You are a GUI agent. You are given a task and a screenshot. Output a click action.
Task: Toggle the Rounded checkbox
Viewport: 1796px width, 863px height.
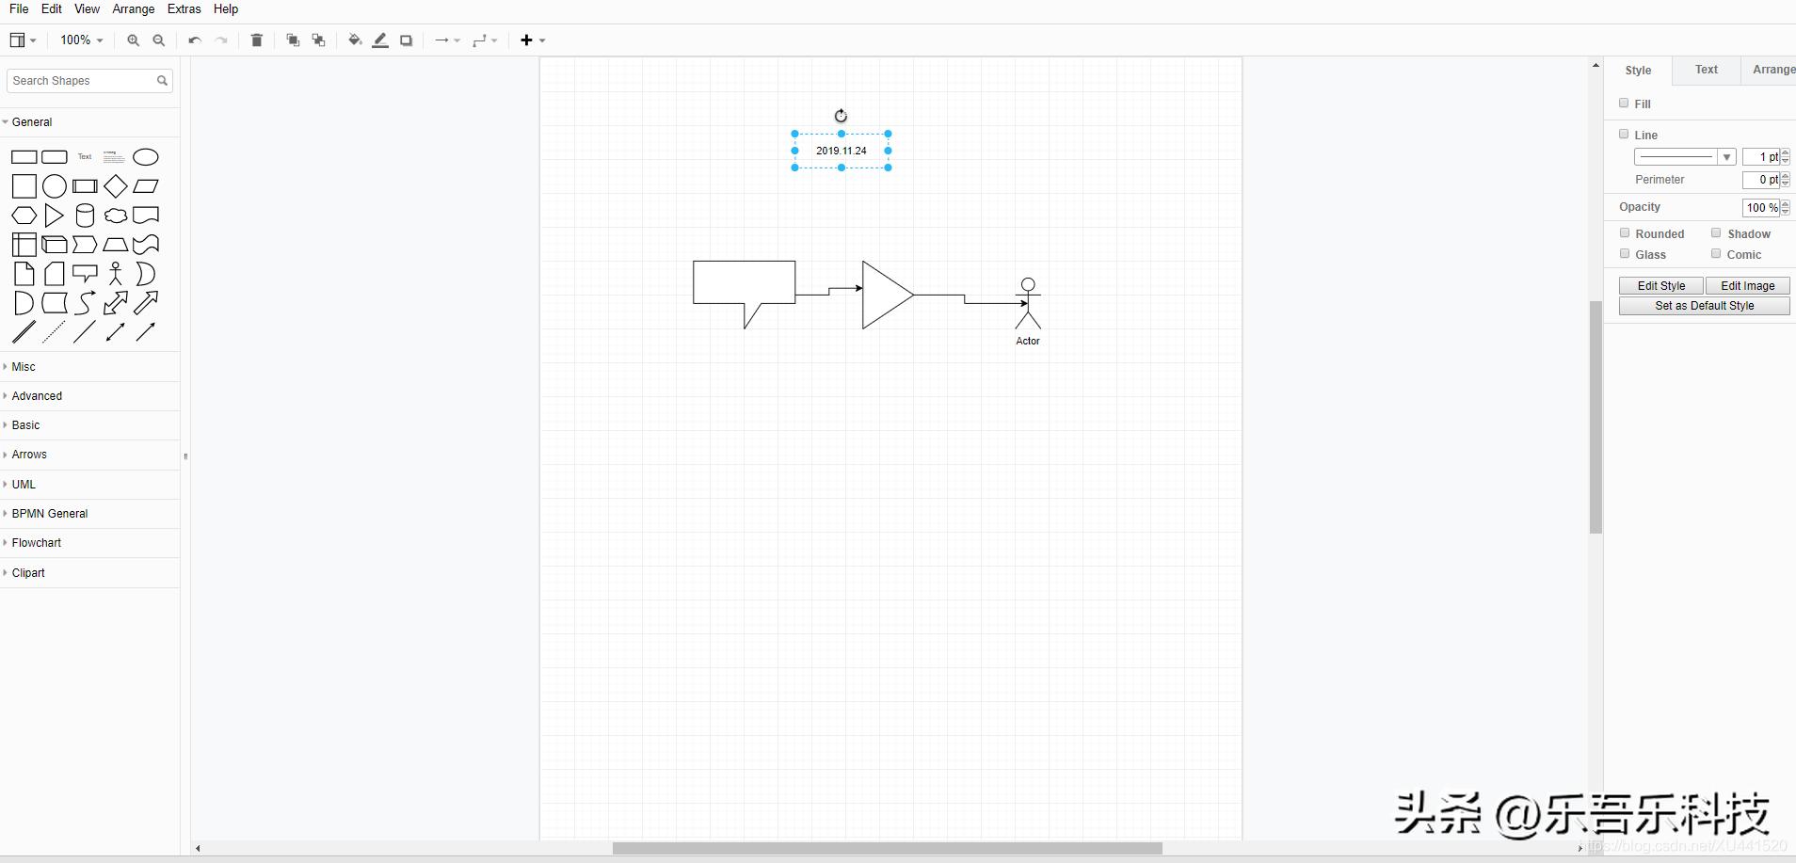[1625, 233]
